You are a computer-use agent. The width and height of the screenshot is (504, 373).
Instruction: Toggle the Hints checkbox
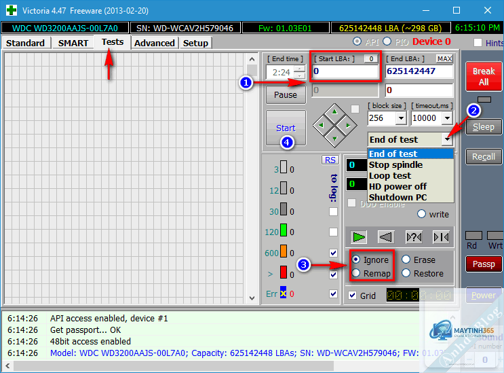click(478, 43)
